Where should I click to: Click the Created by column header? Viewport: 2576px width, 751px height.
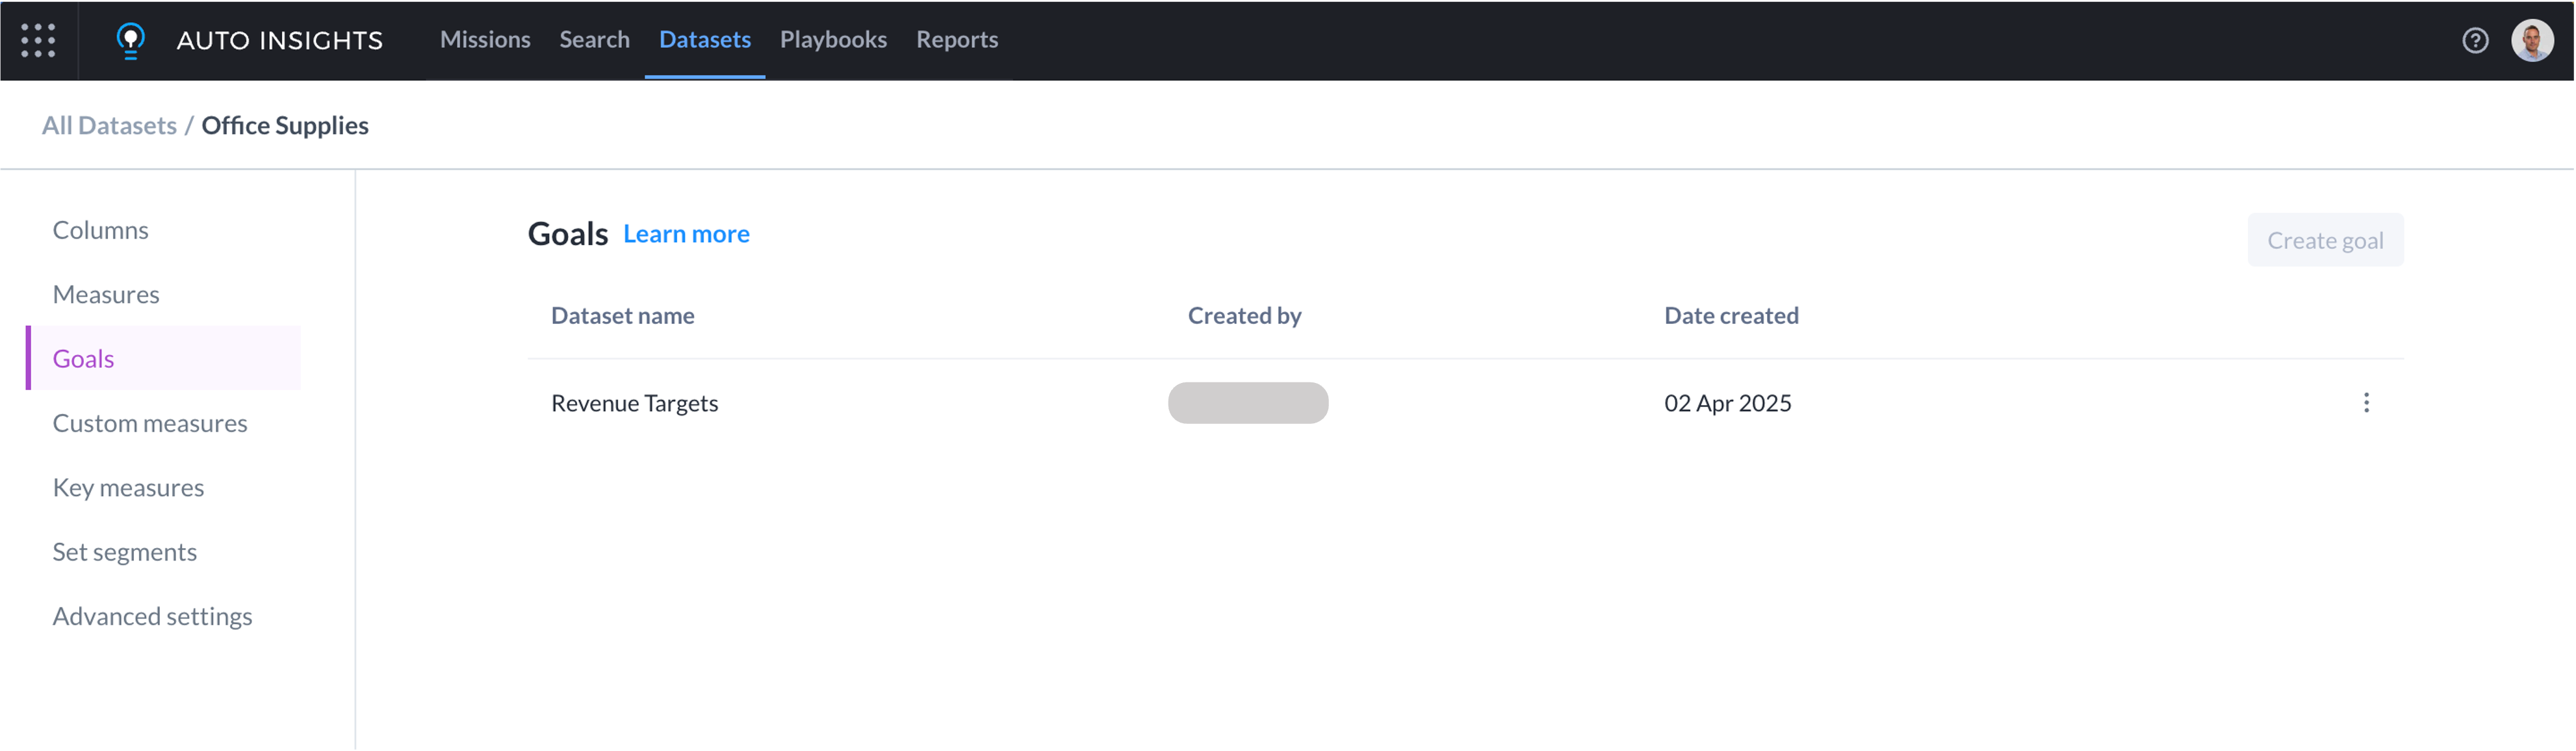pyautogui.click(x=1244, y=316)
